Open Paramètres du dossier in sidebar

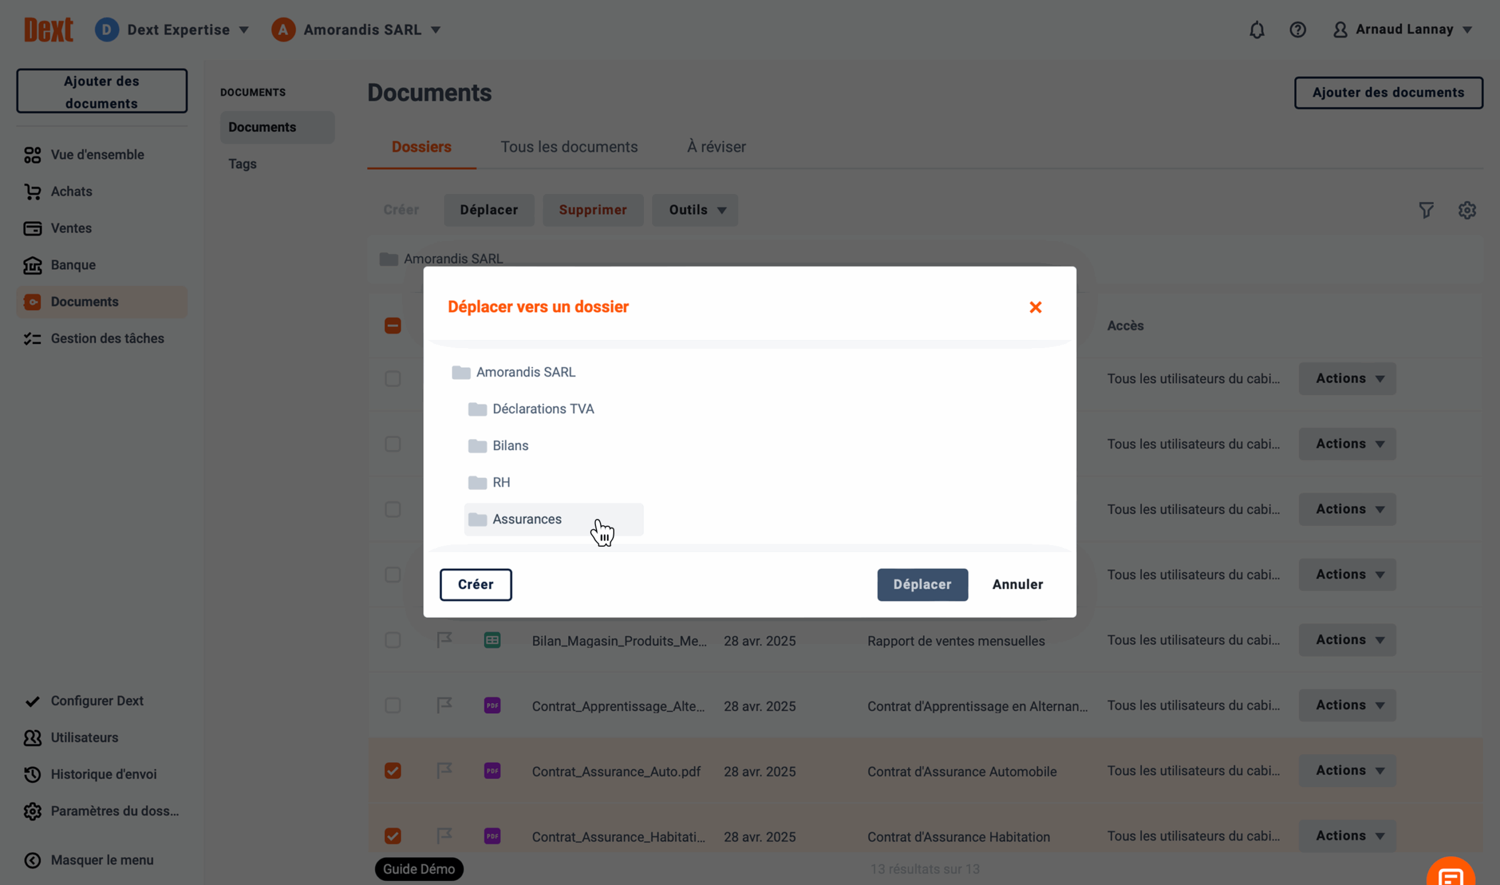pos(102,811)
